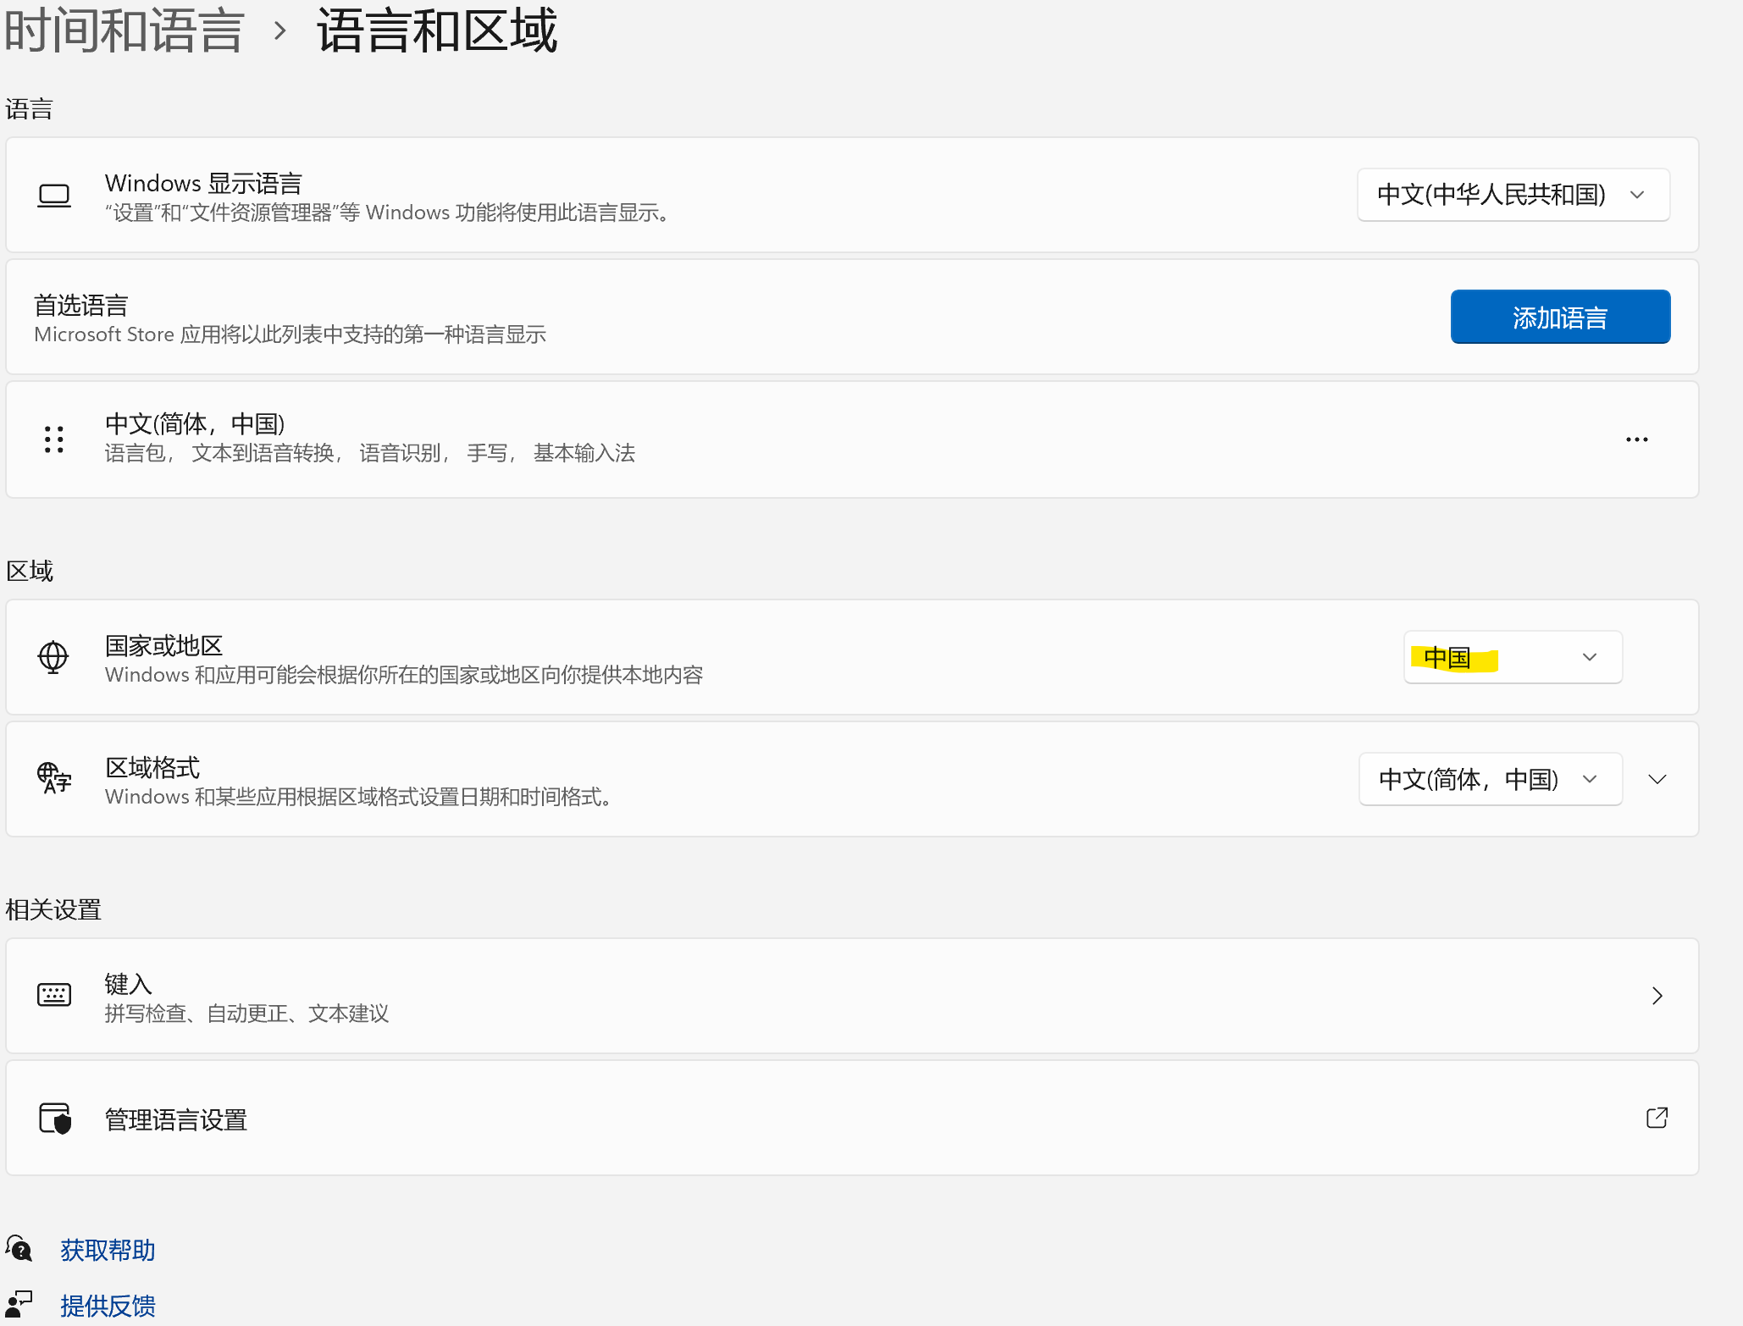Click the 国家或地区 label
Screen dimensions: 1743x1326
[163, 645]
